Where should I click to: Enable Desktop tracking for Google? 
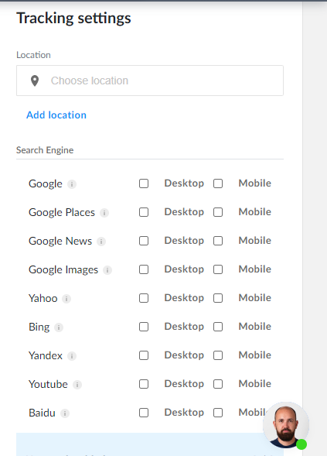pos(144,183)
